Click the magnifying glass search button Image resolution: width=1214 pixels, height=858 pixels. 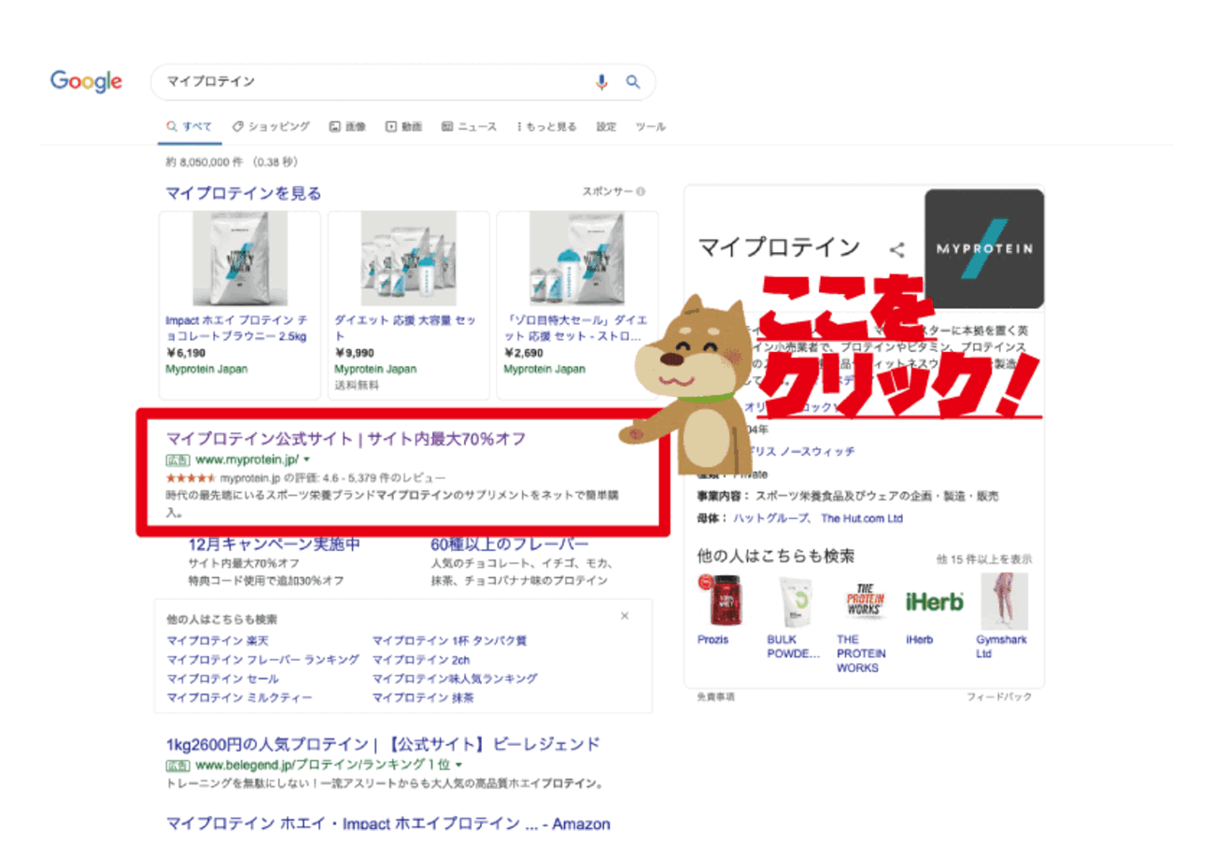633,82
